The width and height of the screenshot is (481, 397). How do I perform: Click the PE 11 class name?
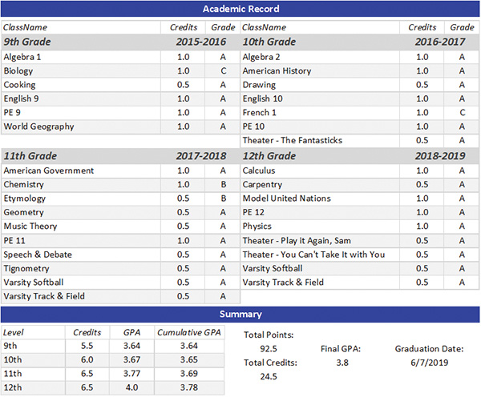click(x=14, y=240)
